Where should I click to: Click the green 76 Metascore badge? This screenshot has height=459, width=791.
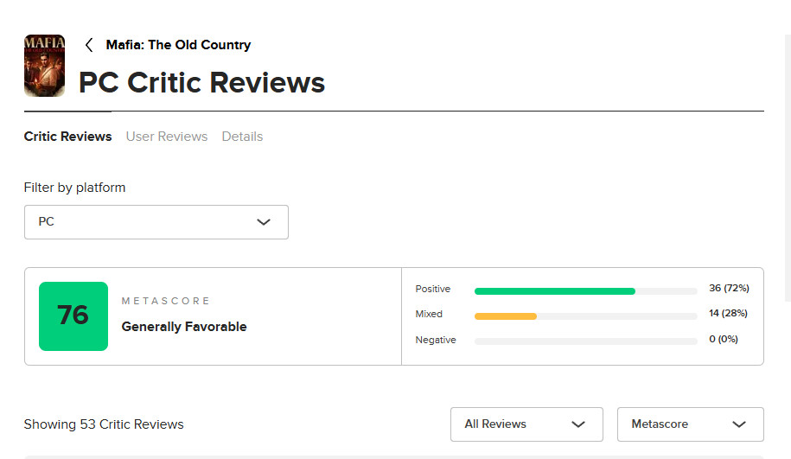coord(73,316)
